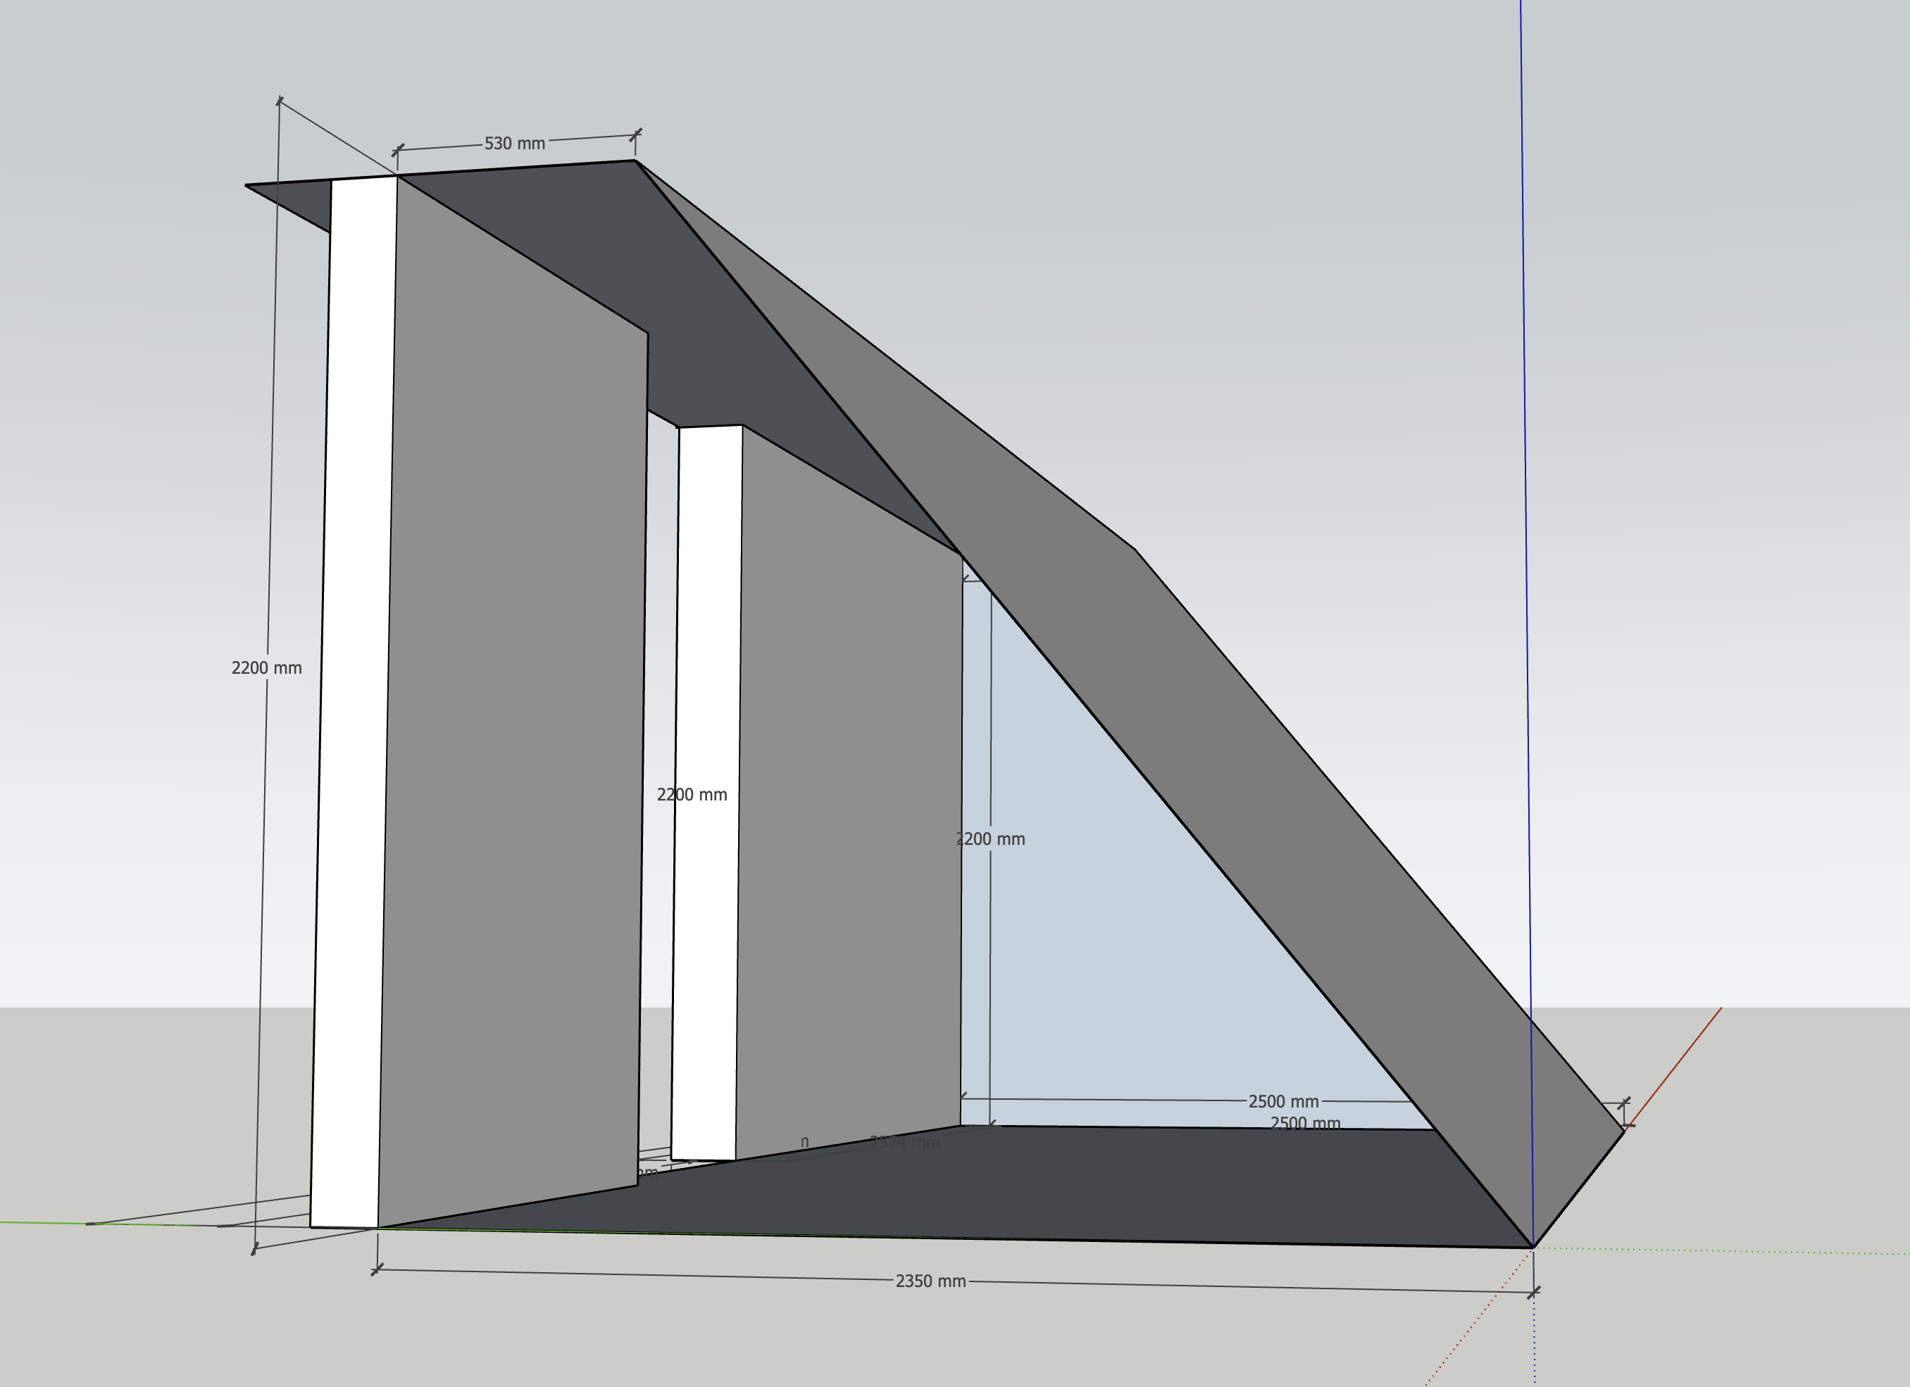Click the 2200 mm label near back wall
Viewport: 1910px width, 1387px height.
pos(991,839)
